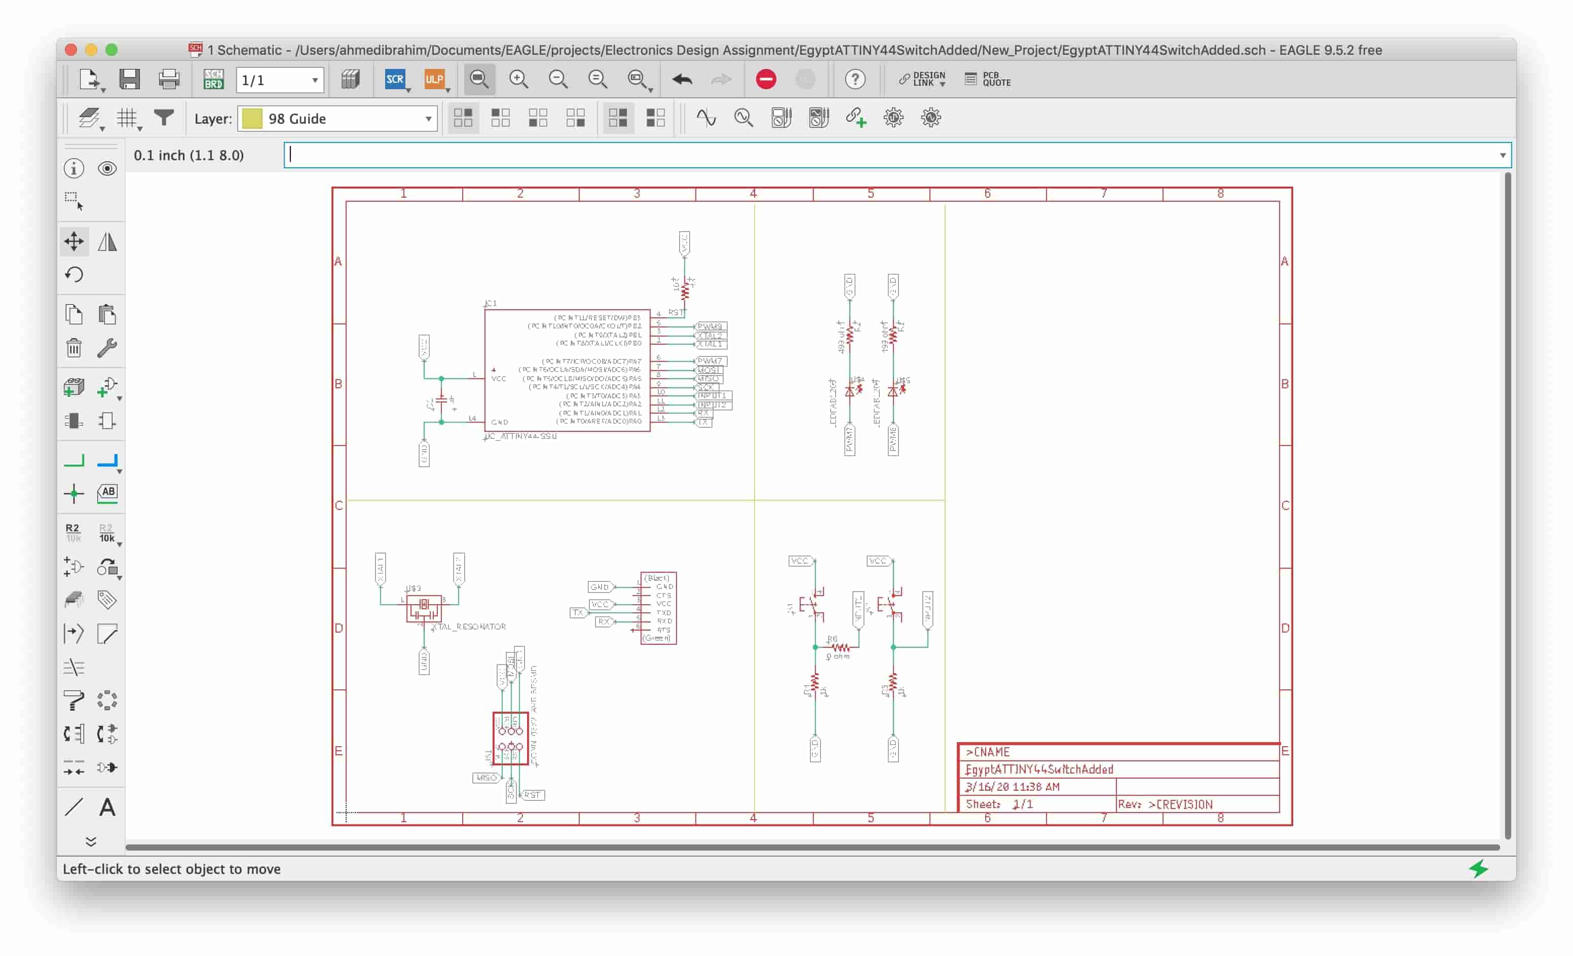Select the Delete trash tool

coord(74,348)
